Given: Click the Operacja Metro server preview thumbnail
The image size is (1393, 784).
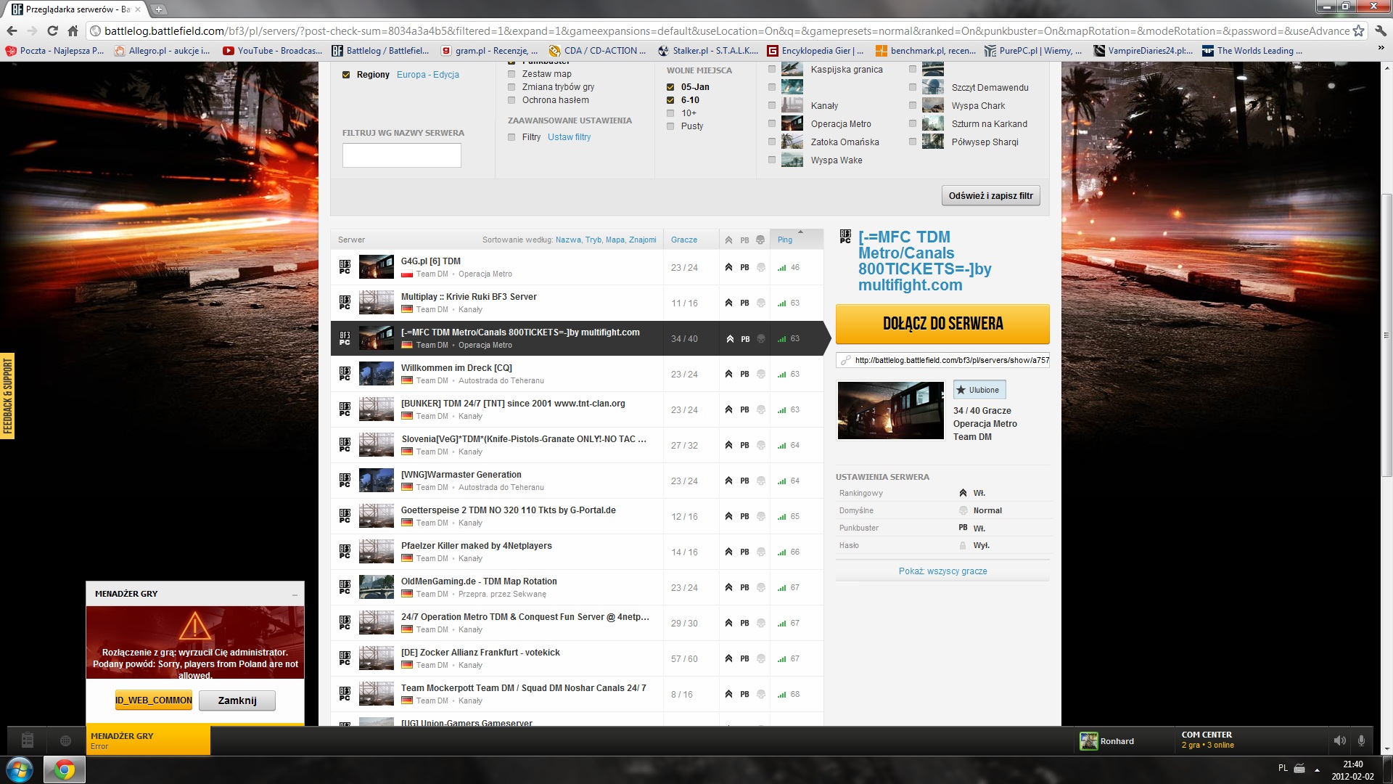Looking at the screenshot, I should (891, 410).
